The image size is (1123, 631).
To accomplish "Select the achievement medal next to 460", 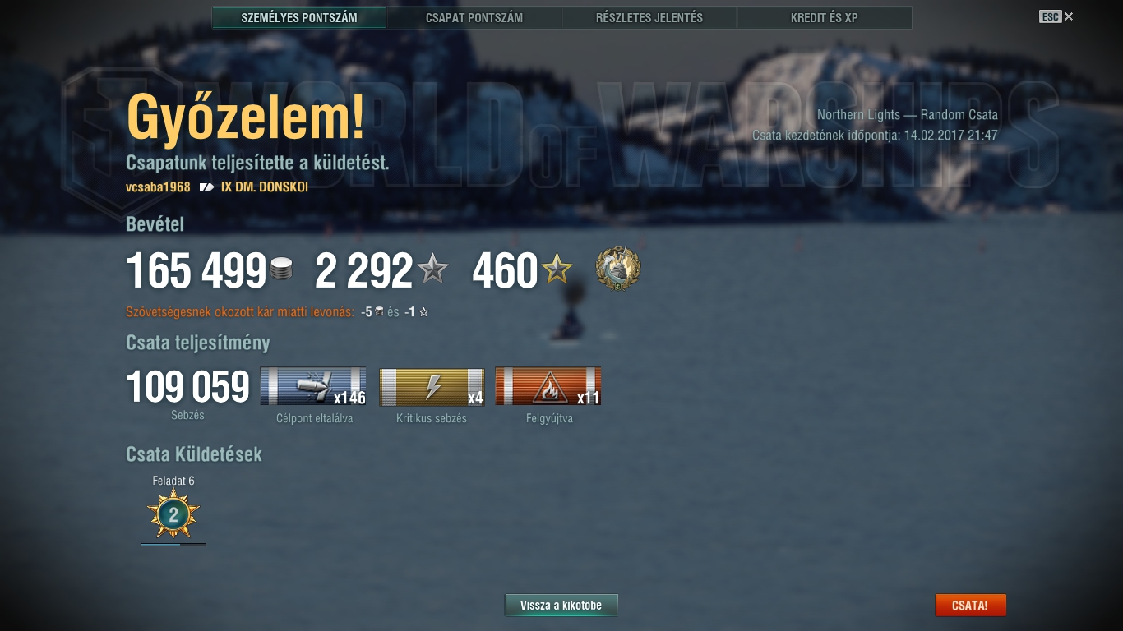I will coord(618,268).
